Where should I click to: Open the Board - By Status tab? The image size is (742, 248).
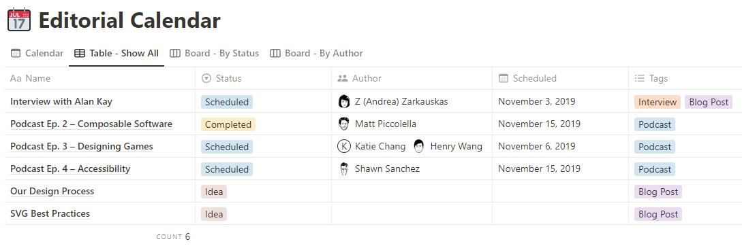[215, 53]
